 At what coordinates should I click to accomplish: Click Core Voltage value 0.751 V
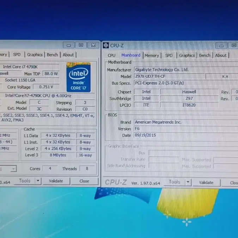point(46,87)
